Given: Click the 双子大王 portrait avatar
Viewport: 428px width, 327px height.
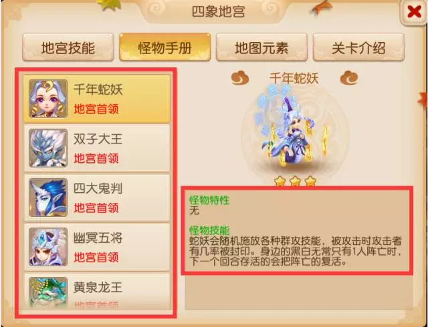Looking at the screenshot, I should pyautogui.click(x=48, y=148).
